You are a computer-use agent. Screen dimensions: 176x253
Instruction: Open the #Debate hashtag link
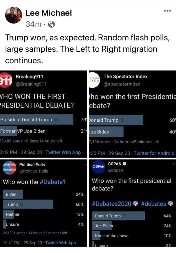pos(51,182)
